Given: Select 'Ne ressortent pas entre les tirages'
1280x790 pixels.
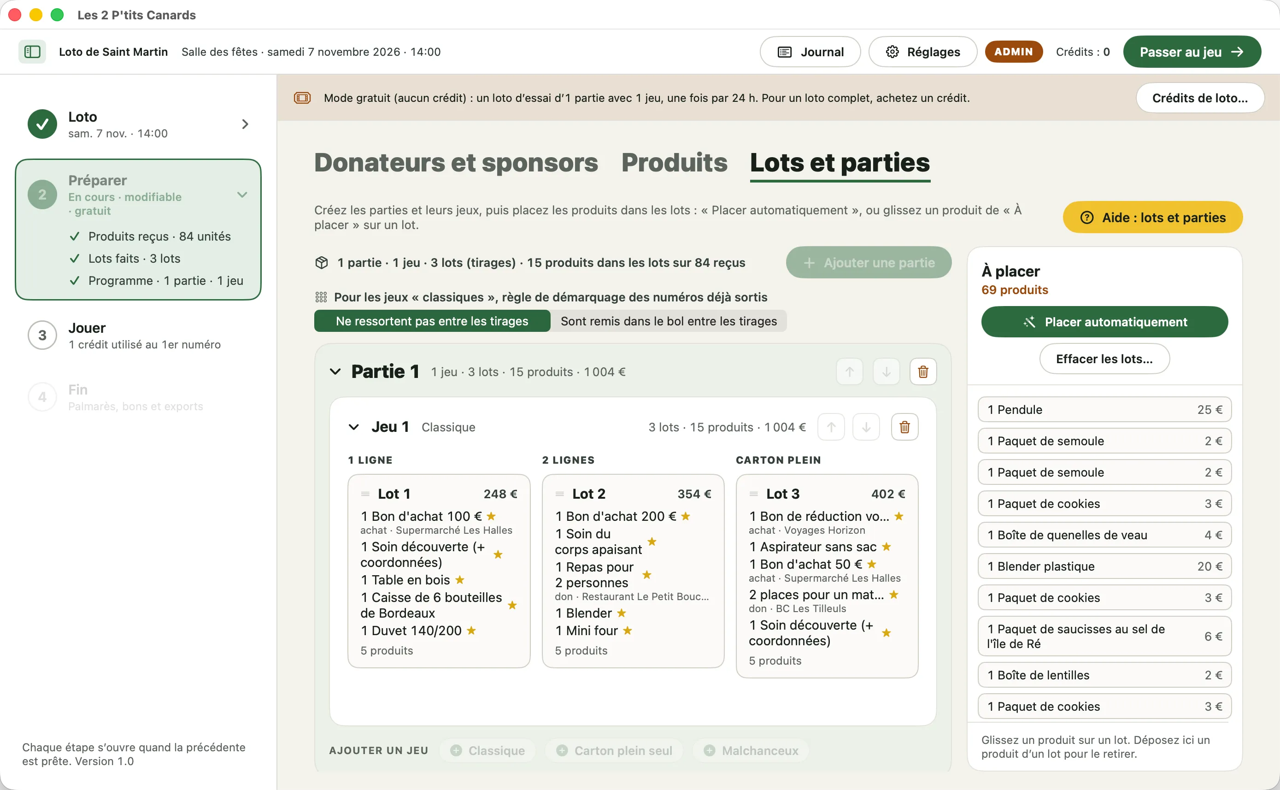Looking at the screenshot, I should point(432,321).
